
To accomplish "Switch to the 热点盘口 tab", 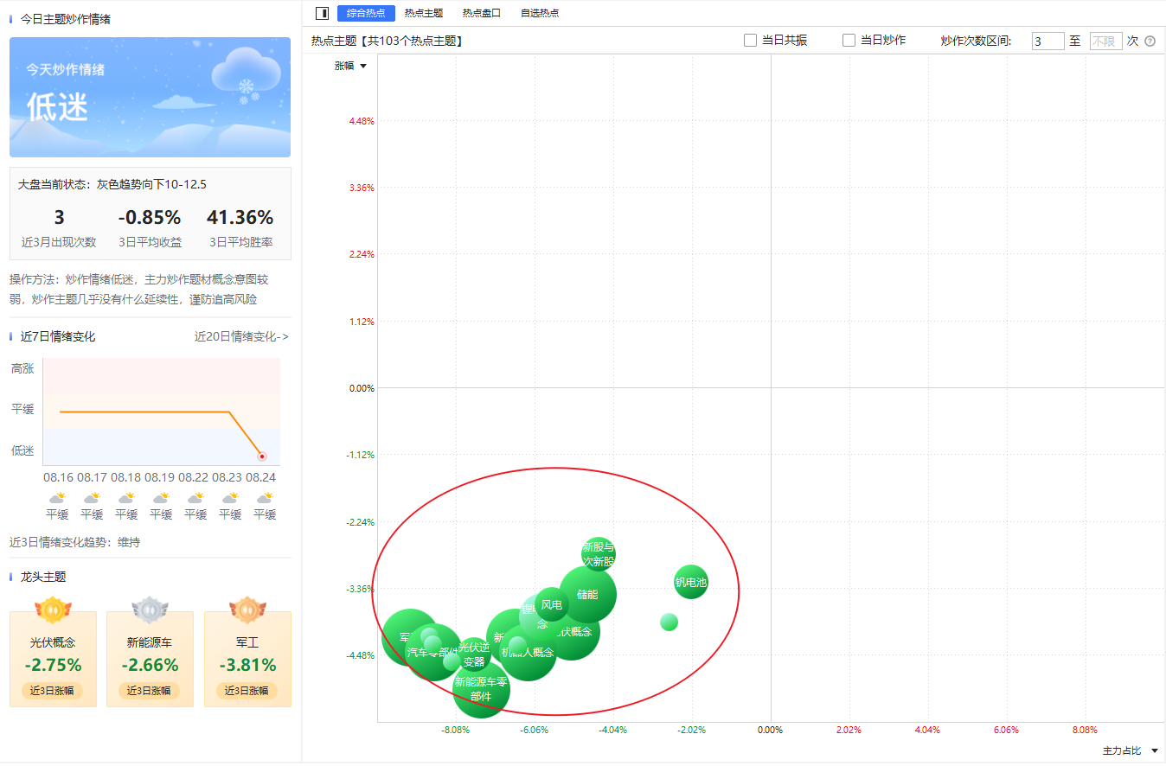I will tap(482, 13).
